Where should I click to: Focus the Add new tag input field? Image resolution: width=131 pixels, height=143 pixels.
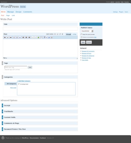[16, 67]
